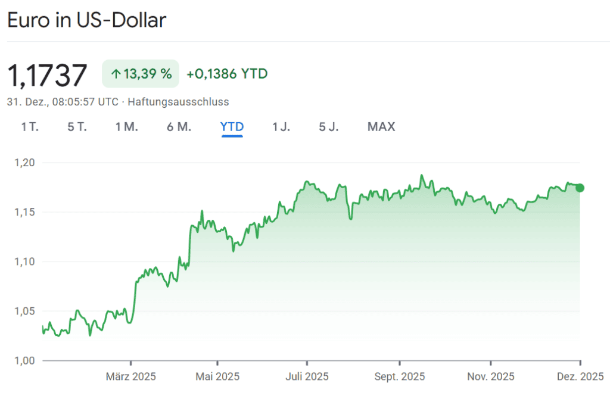
Task: Select the active YTD tab
Action: point(232,127)
